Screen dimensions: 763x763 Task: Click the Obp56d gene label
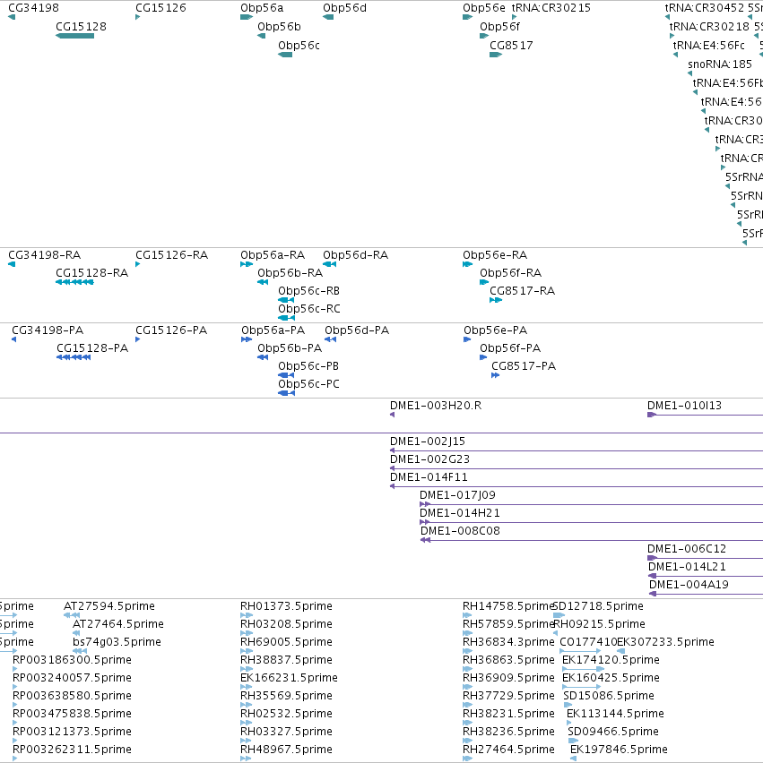344,8
